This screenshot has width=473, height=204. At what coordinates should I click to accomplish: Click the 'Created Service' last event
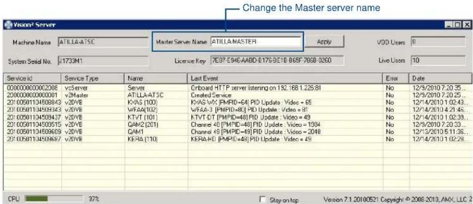tap(211, 95)
